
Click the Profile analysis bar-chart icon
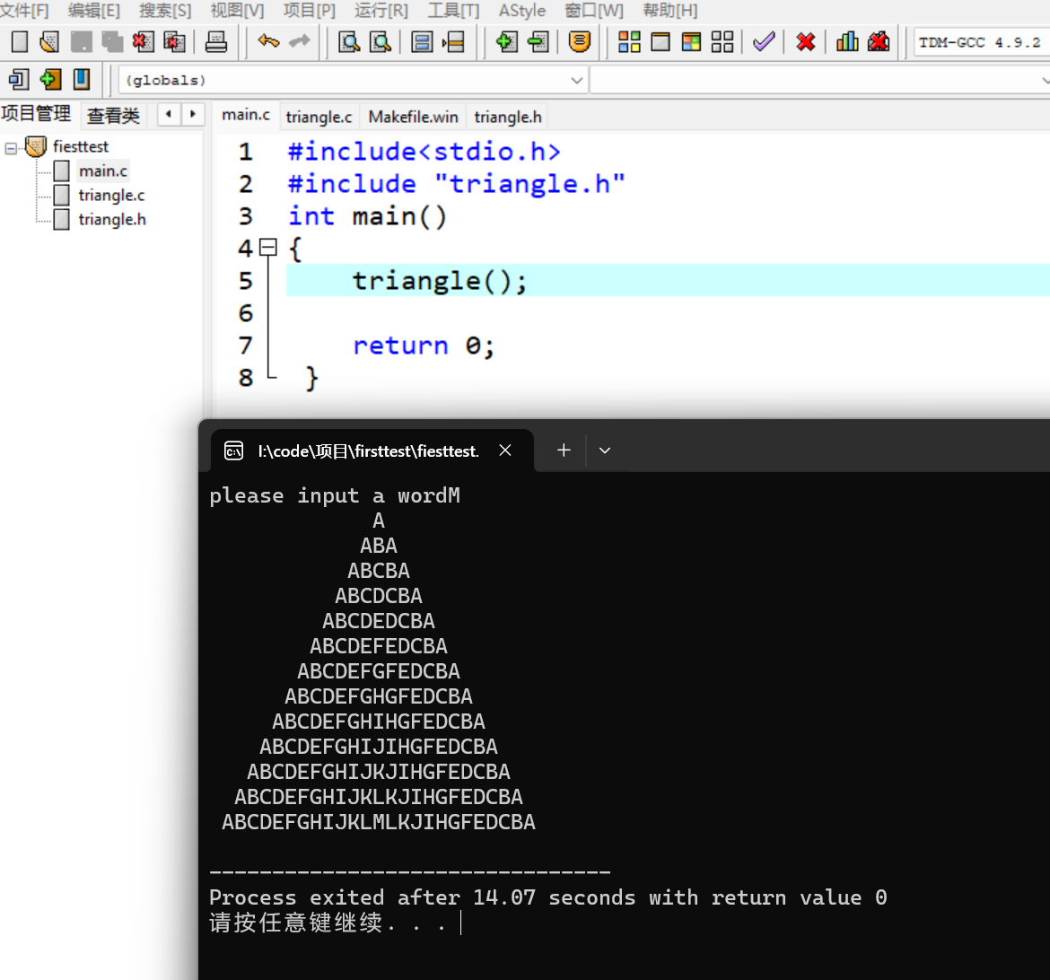847,42
